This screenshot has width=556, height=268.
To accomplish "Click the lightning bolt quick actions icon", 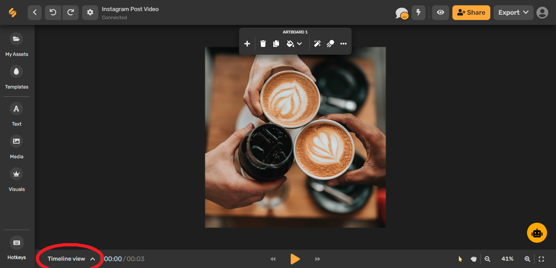I will (419, 13).
